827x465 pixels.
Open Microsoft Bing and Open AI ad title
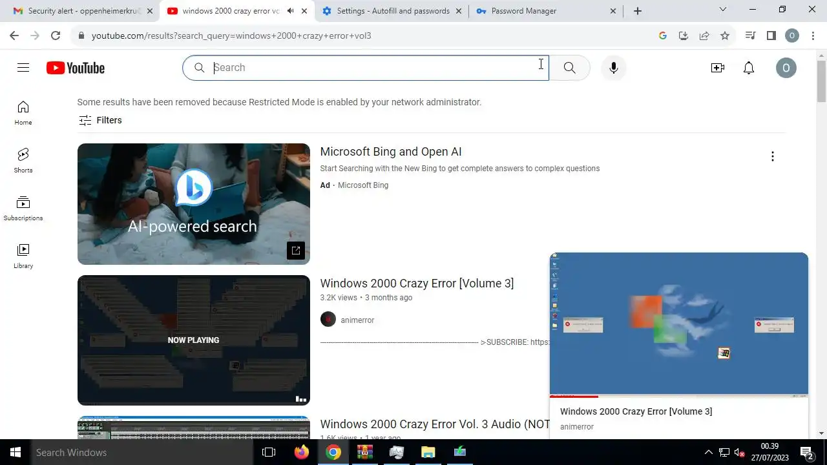[391, 152]
